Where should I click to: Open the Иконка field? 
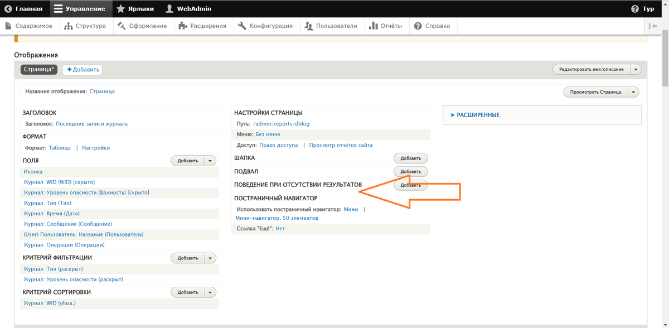tap(33, 172)
